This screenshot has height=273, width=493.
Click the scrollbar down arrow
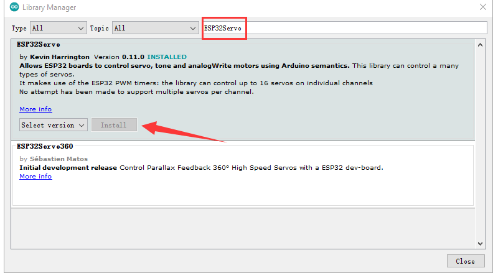(x=480, y=243)
